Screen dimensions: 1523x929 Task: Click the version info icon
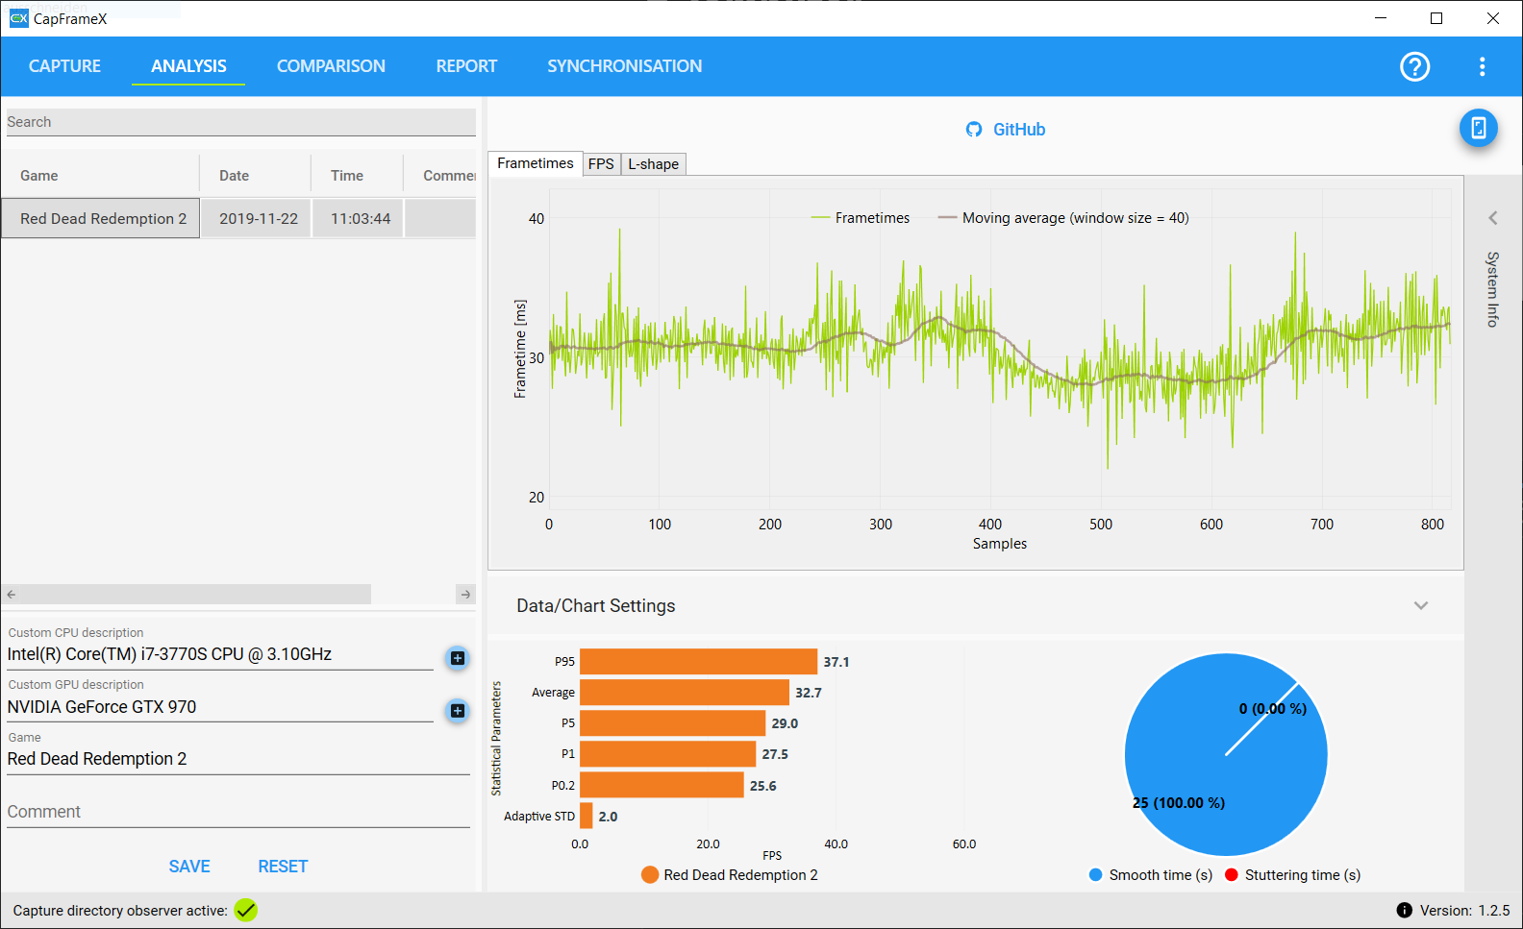(x=1404, y=910)
